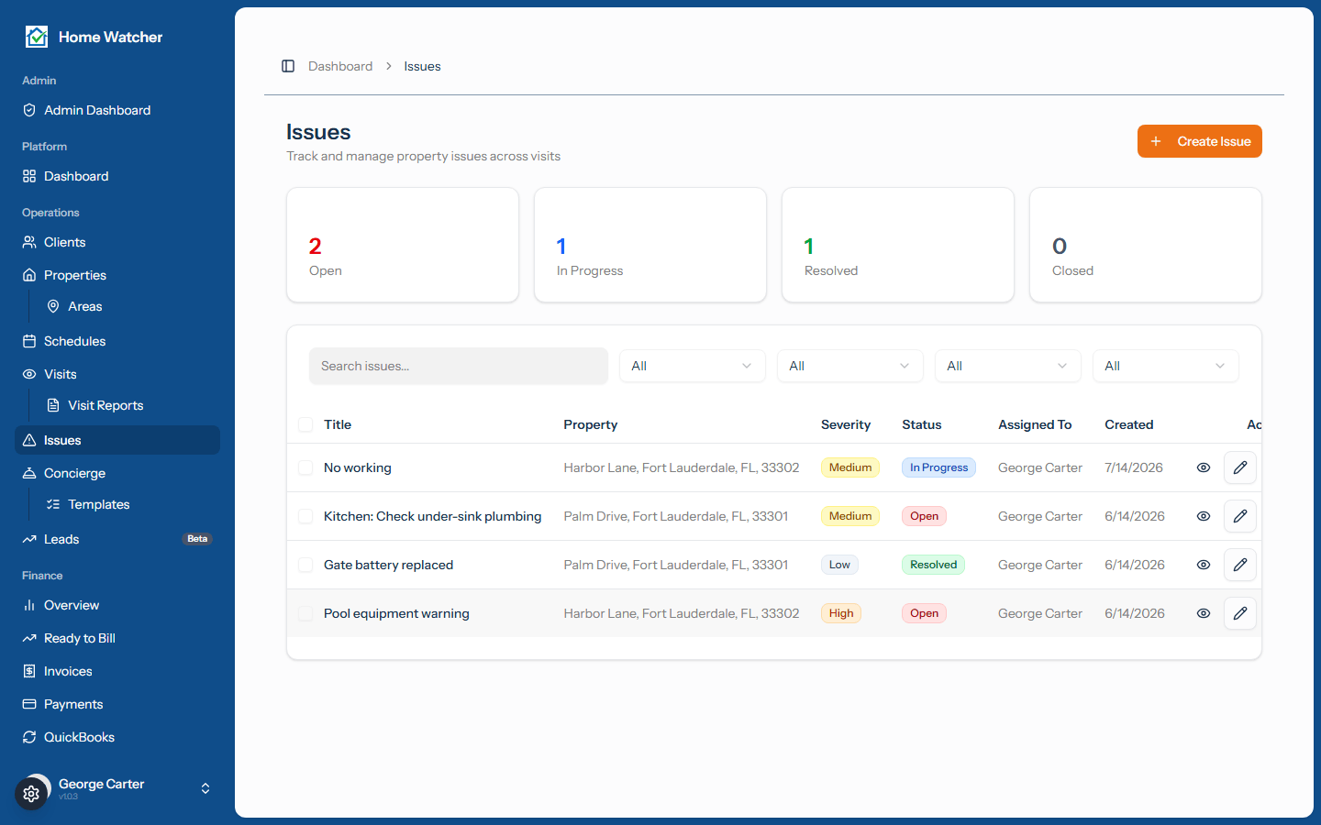Viewport: 1321px width, 825px height.
Task: Click the 'High' severity badge
Action: [841, 613]
